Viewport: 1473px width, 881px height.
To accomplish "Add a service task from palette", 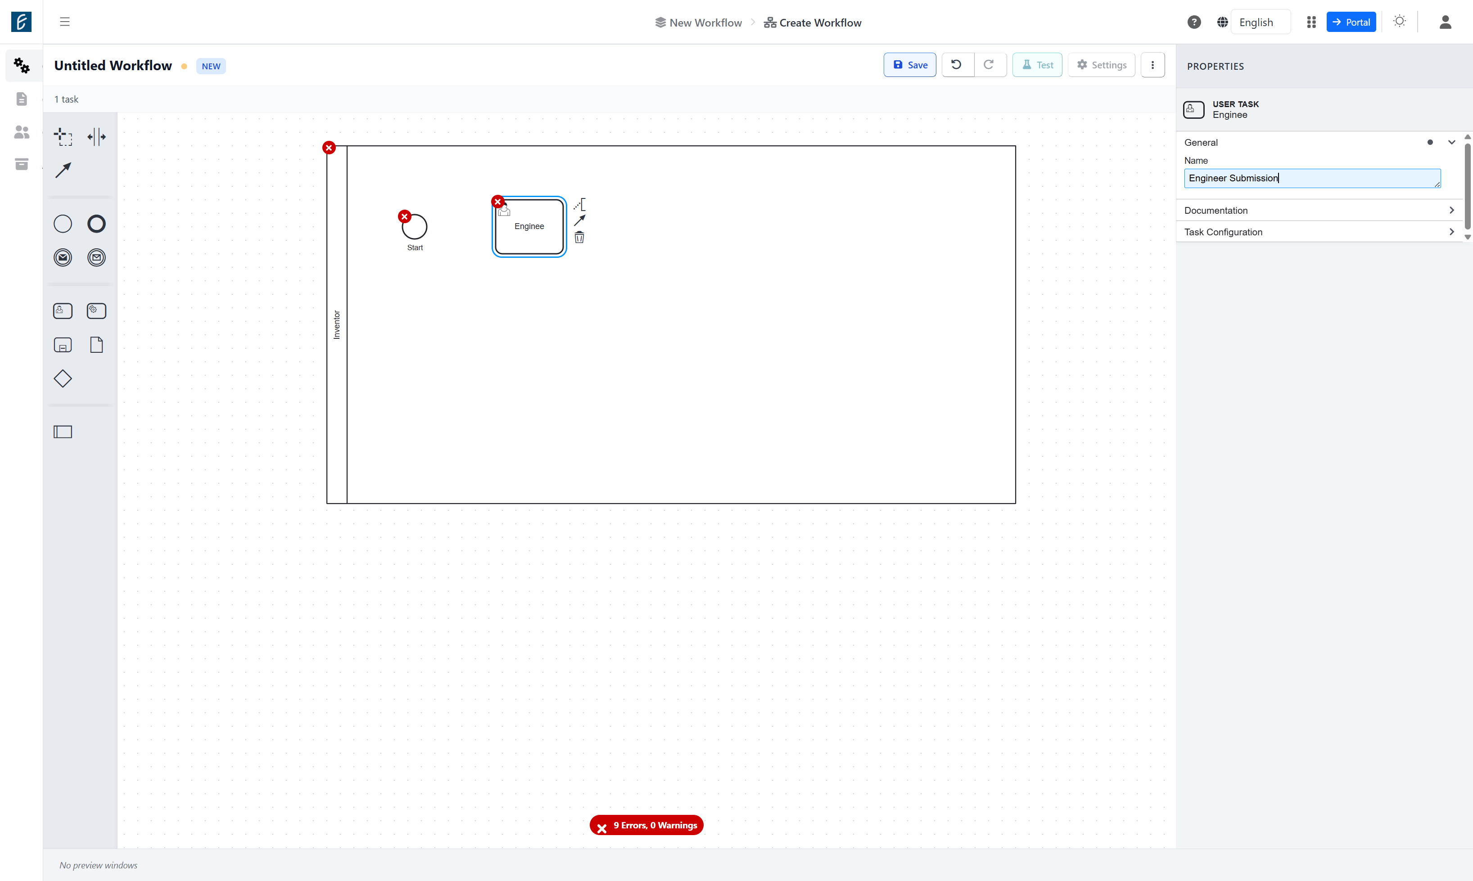I will (x=96, y=311).
